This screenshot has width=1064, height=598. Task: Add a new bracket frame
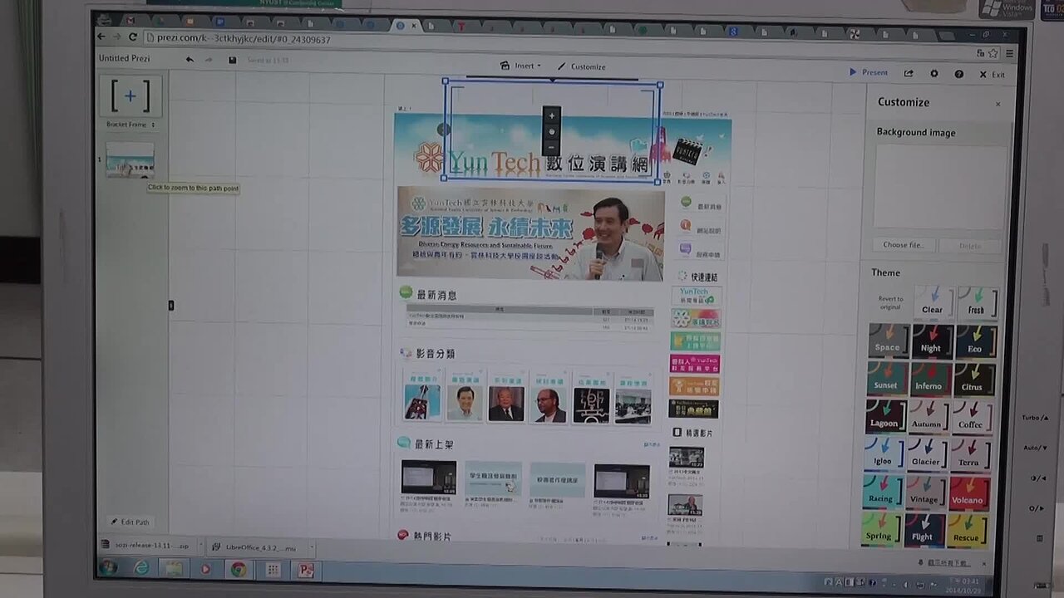coord(131,96)
